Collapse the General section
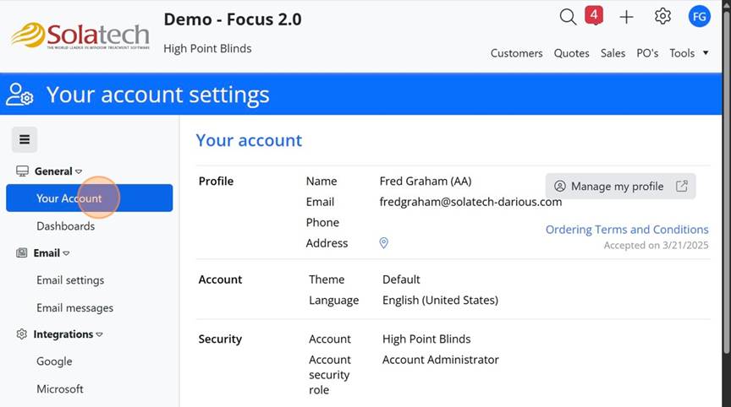The height and width of the screenshot is (407, 731). [x=79, y=171]
